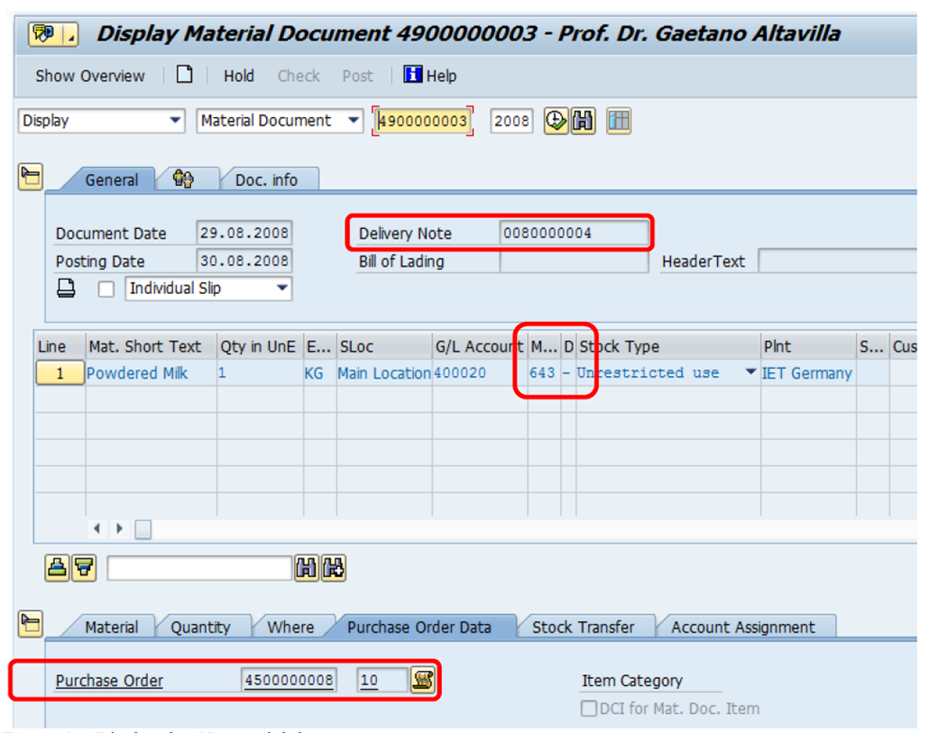The width and height of the screenshot is (929, 733).
Task: Open the Unrestricted use stock type dropdown
Action: tap(750, 372)
